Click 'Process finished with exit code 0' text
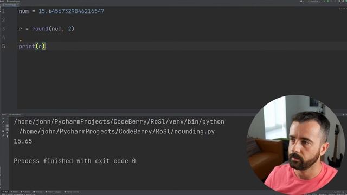Viewport: 347px width, 195px height. 75,161
